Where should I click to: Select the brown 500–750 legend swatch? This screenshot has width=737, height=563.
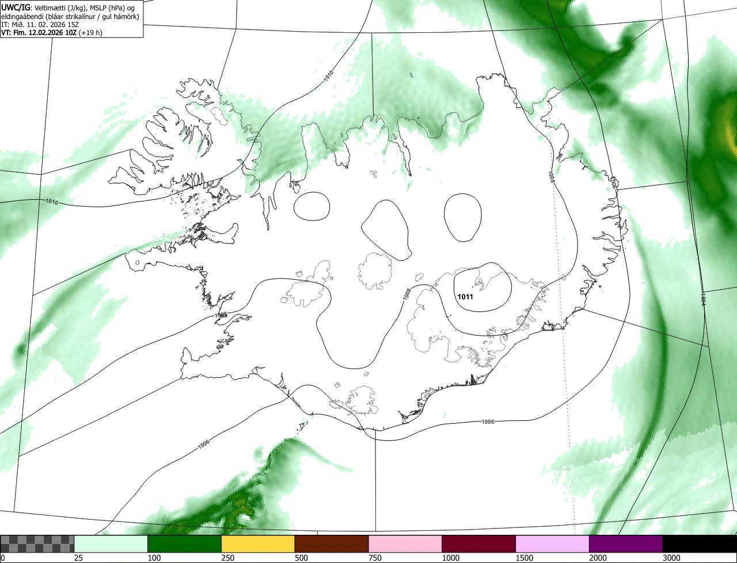pos(332,544)
